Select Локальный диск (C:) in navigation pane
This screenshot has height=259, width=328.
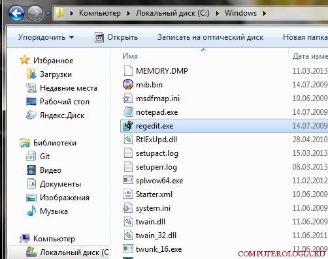[59, 252]
